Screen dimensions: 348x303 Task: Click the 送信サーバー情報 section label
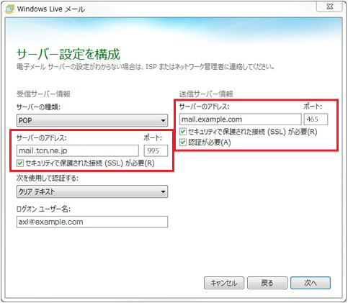[x=206, y=94]
